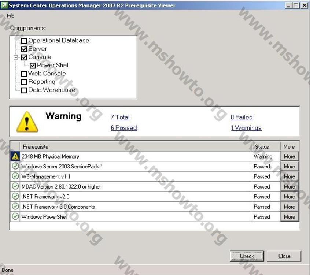Click More for .NET Framework 3.0 Components
The image size is (310, 275).
pos(289,207)
